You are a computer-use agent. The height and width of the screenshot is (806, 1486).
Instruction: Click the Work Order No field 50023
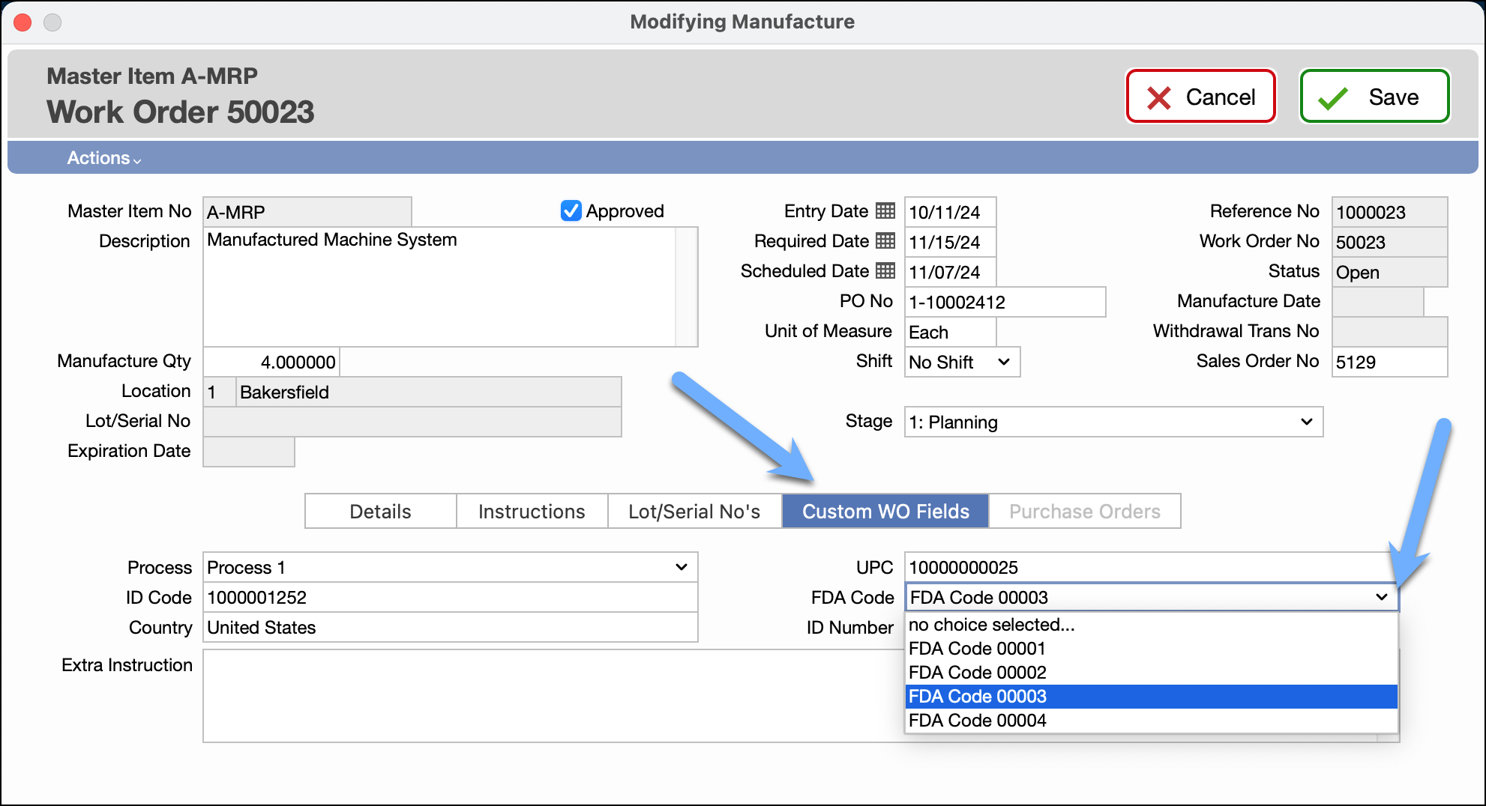point(1389,242)
